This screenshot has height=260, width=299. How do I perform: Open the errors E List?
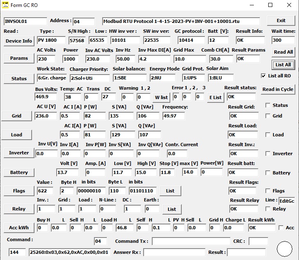(x=215, y=97)
